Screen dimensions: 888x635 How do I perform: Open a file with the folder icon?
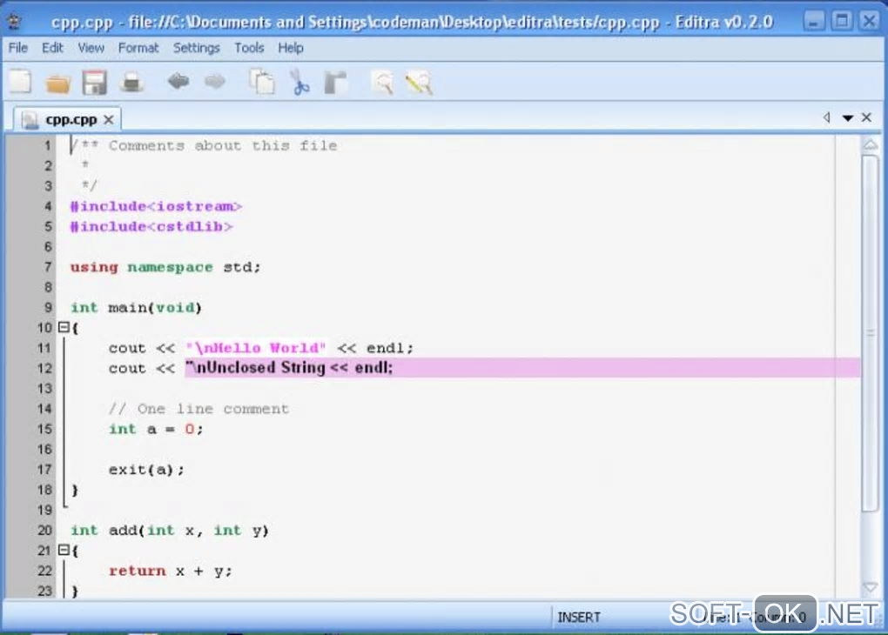point(57,84)
